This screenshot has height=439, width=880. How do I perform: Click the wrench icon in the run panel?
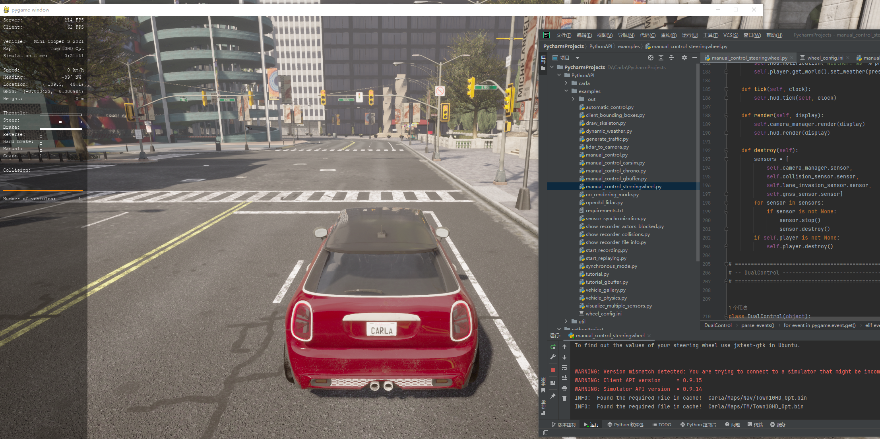point(553,357)
